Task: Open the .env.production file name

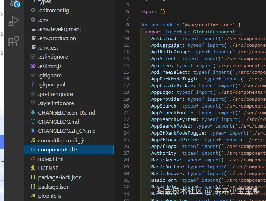Action: click(x=57, y=38)
